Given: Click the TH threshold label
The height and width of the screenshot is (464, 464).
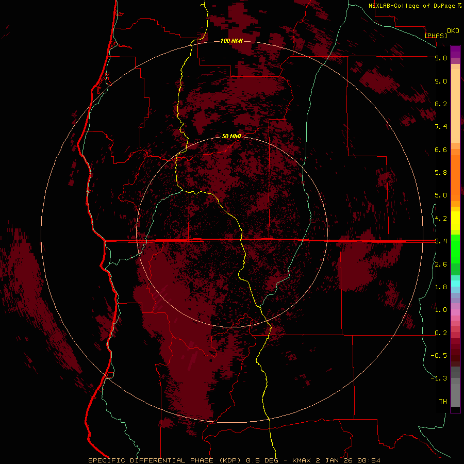Looking at the screenshot, I should pyautogui.click(x=443, y=402).
